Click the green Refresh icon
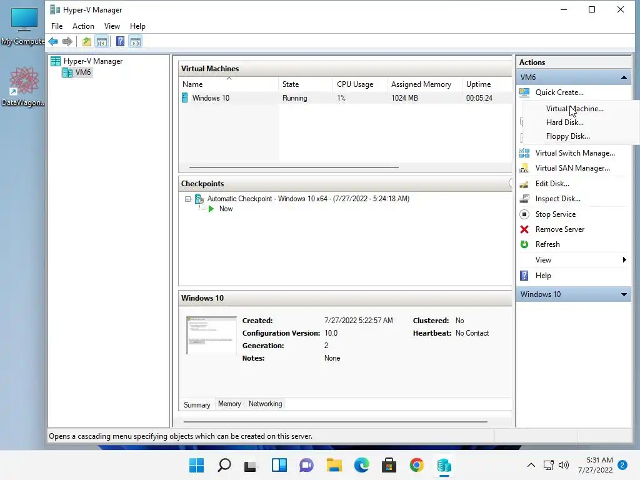This screenshot has height=480, width=640. coord(524,244)
